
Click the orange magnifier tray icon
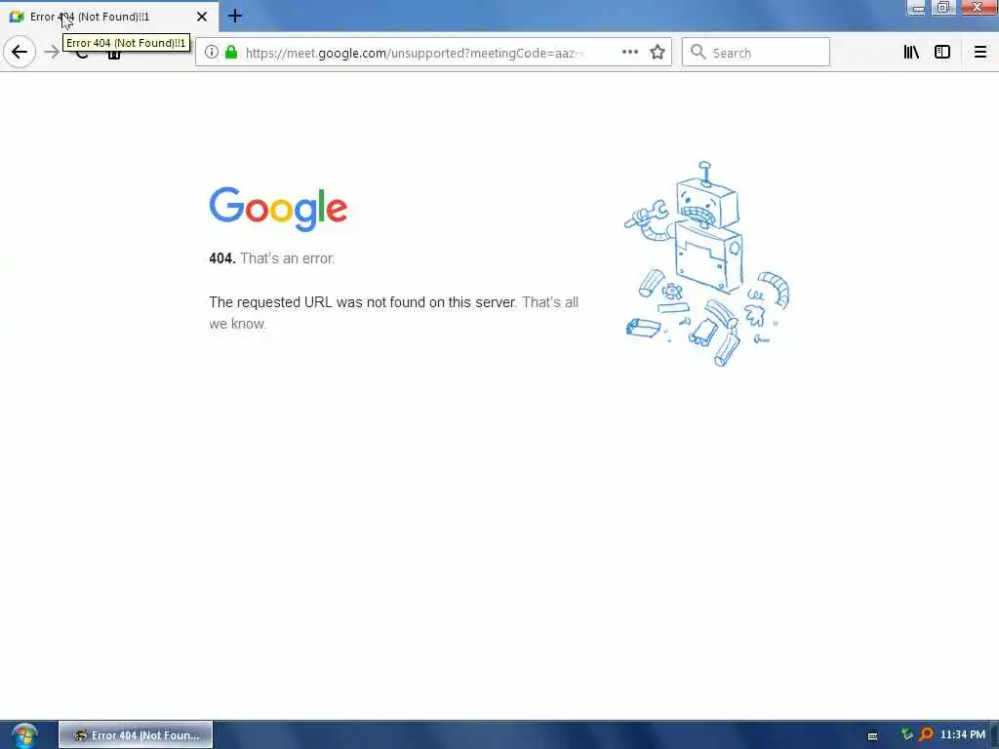coord(927,735)
